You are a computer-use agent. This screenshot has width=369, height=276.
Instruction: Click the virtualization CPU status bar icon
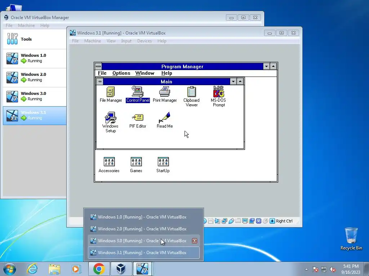coord(259,221)
